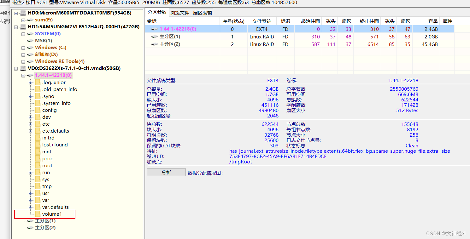Click the SYSTEM(0) partition icon
This screenshot has height=239, width=470.
[30, 34]
